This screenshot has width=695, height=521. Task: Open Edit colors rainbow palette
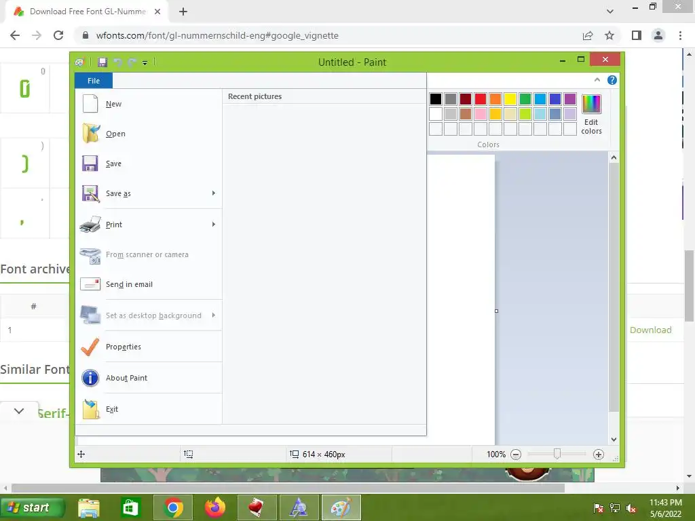pyautogui.click(x=591, y=114)
